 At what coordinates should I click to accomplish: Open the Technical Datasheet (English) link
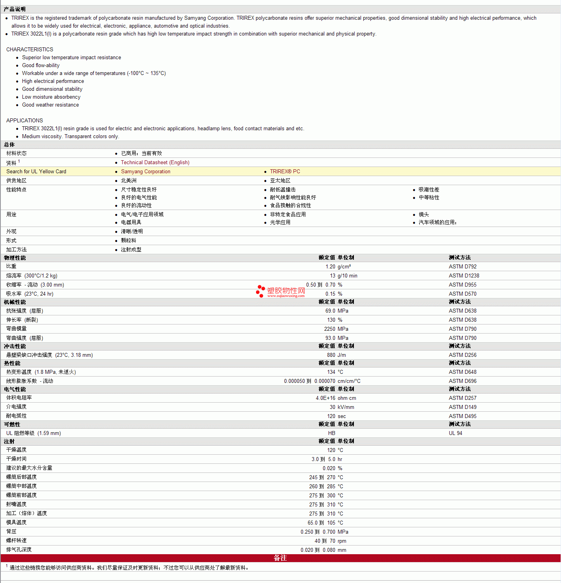[155, 163]
